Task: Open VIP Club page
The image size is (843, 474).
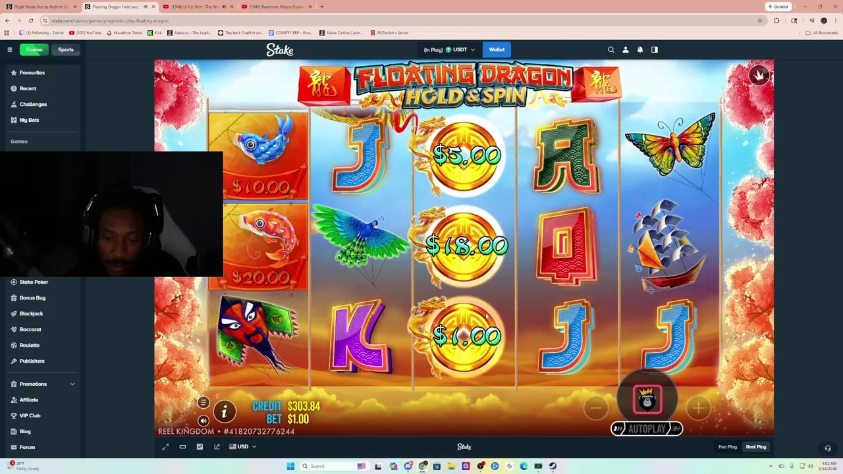Action: [x=30, y=415]
